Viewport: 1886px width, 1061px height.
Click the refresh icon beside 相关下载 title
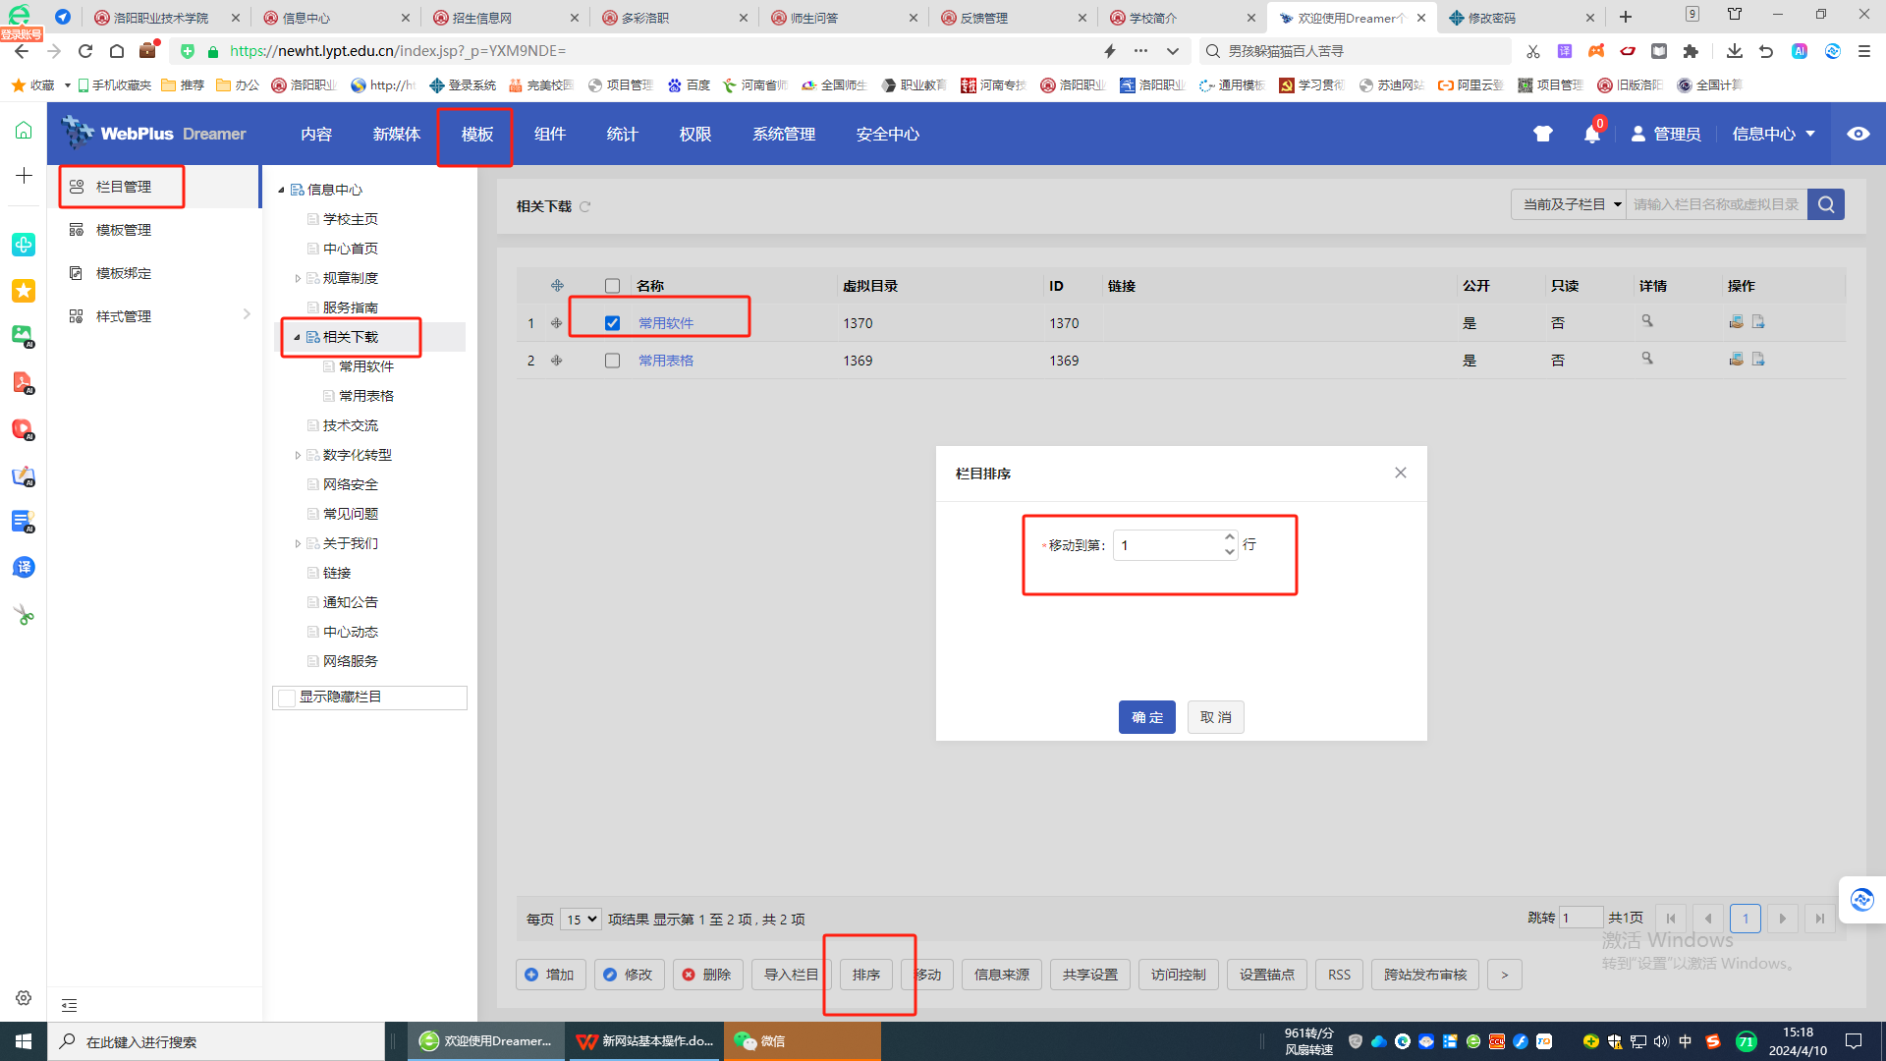(x=585, y=206)
